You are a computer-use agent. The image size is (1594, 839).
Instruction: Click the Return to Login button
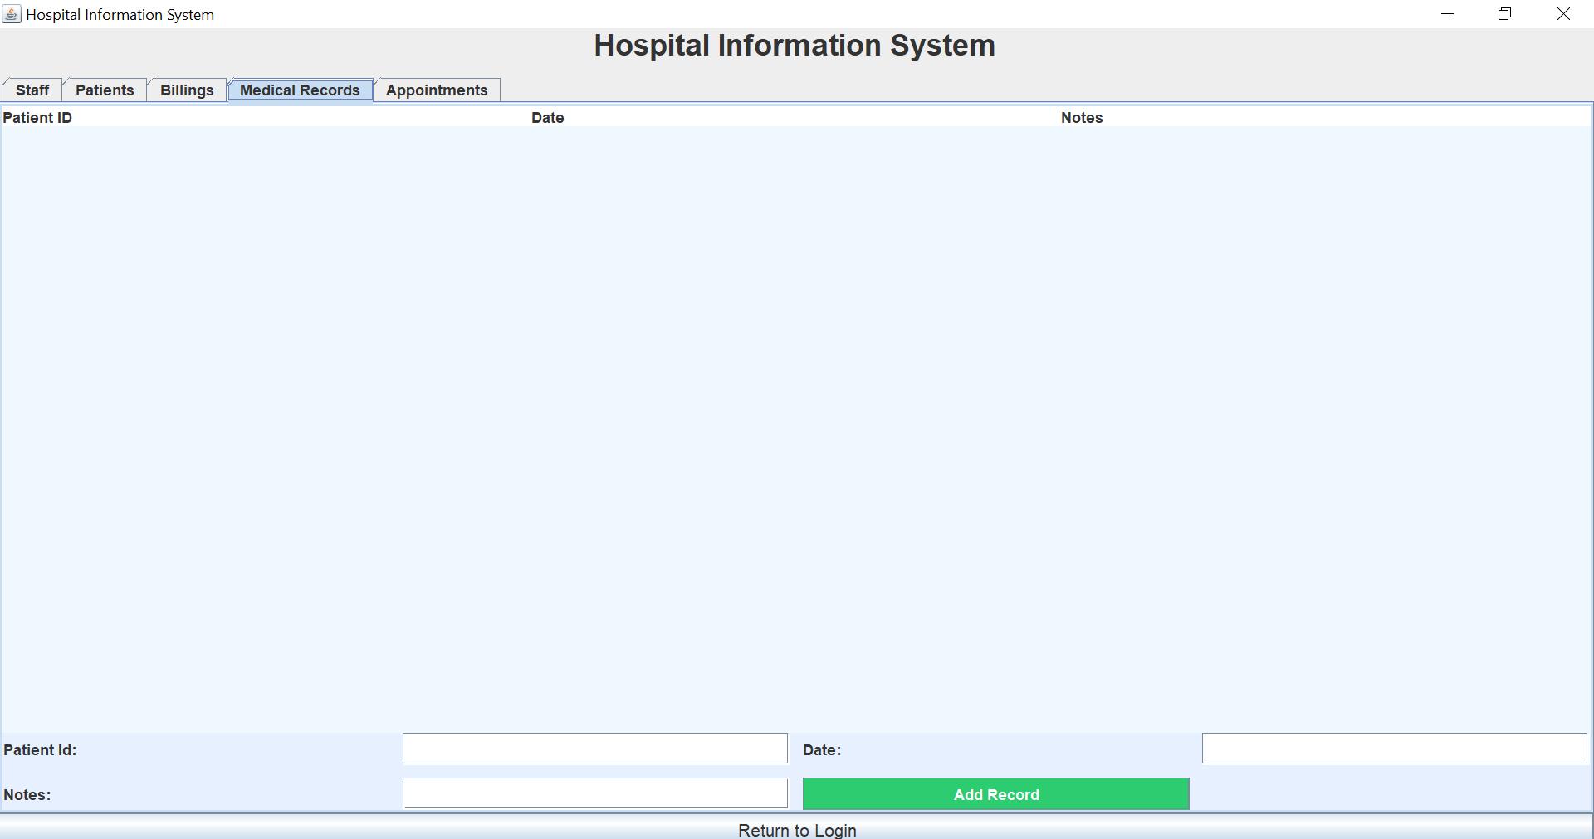pyautogui.click(x=797, y=829)
